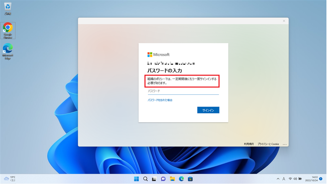Open the プライバシーと Cookie link
328x184 pixels.
click(x=268, y=144)
